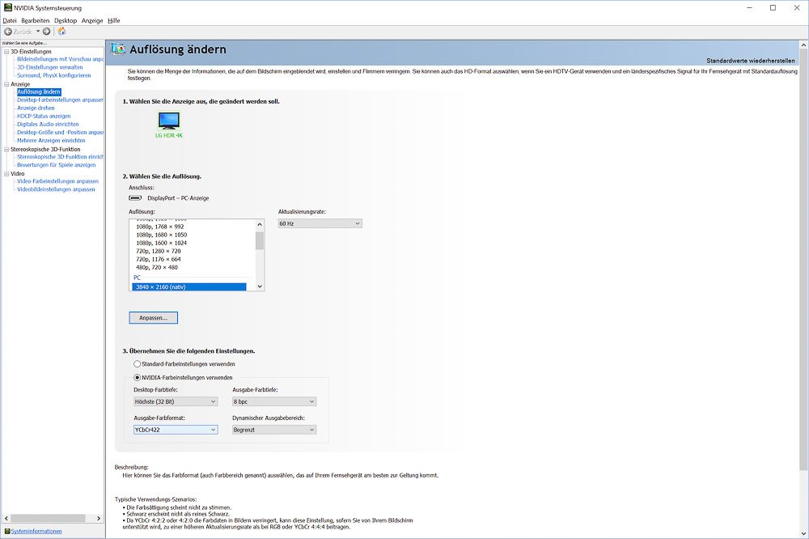Select resolution 720p, 1176 × 664
Screen dimensions: 809x539
click(159, 259)
